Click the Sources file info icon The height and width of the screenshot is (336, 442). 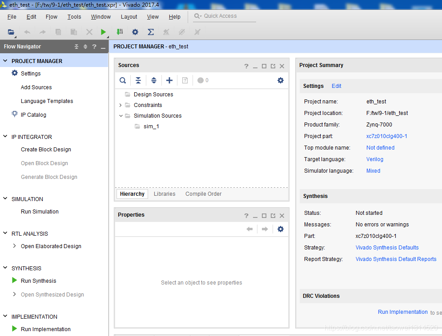pyautogui.click(x=185, y=80)
